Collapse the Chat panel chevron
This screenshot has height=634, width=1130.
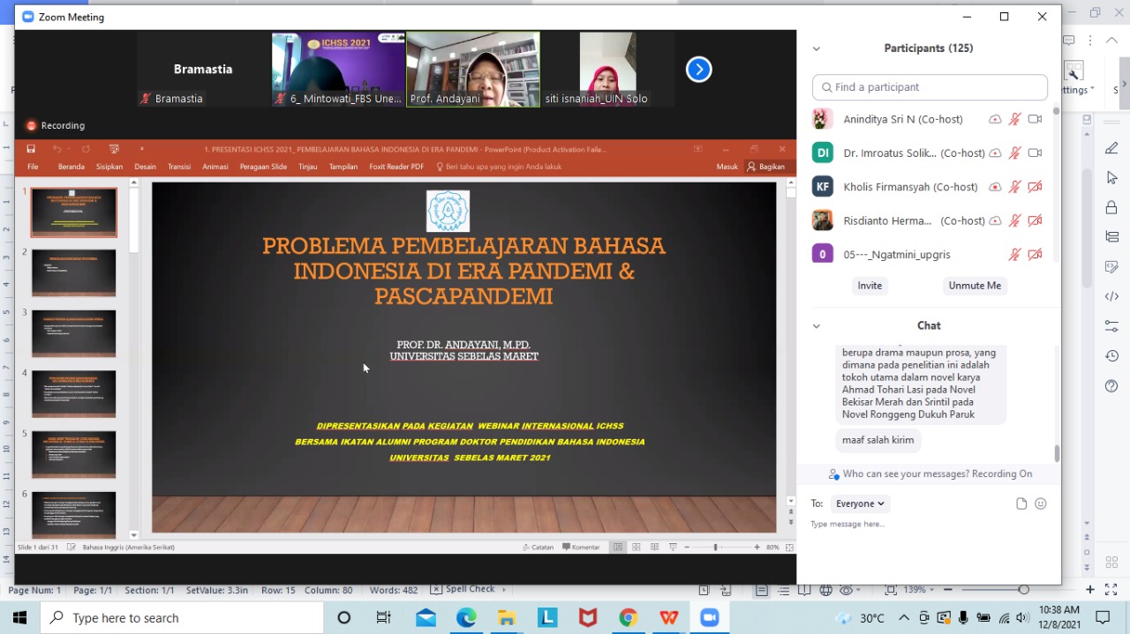[x=817, y=326]
